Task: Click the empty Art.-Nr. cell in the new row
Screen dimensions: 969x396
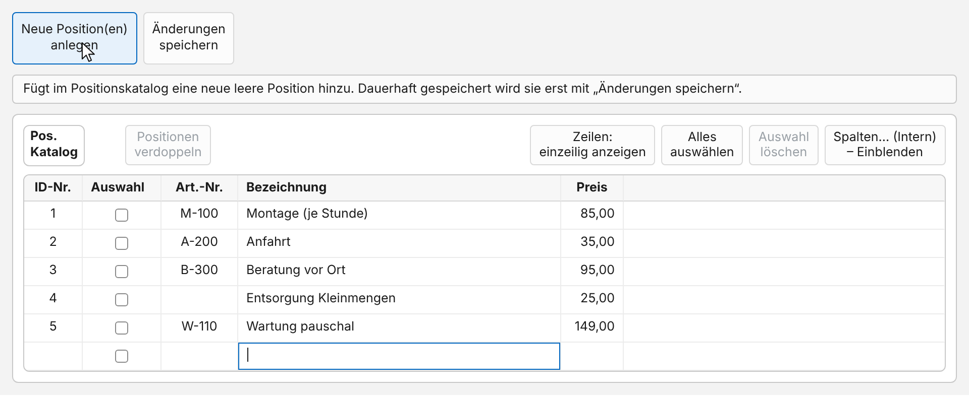Action: 199,356
